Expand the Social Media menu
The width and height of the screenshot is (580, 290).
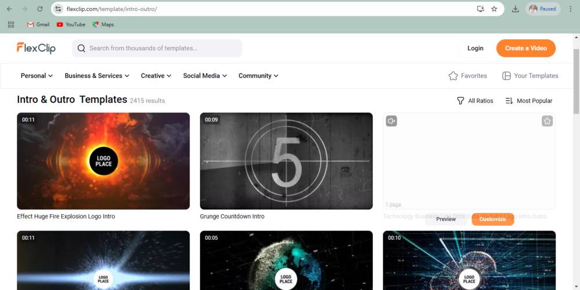[x=205, y=76]
